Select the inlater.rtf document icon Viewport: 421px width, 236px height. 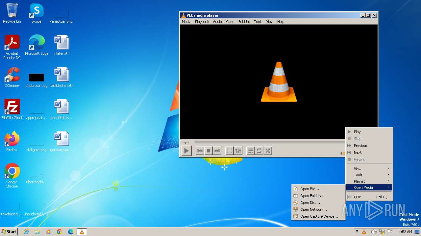[61, 45]
